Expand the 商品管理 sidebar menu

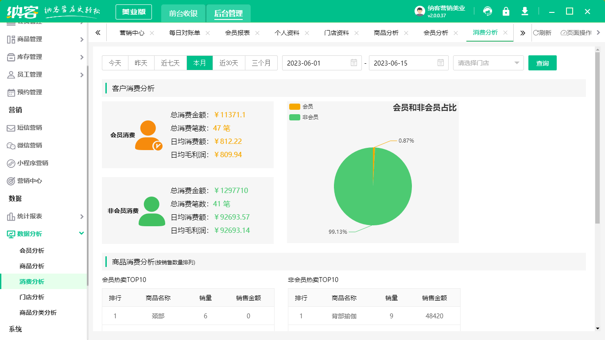[31, 39]
